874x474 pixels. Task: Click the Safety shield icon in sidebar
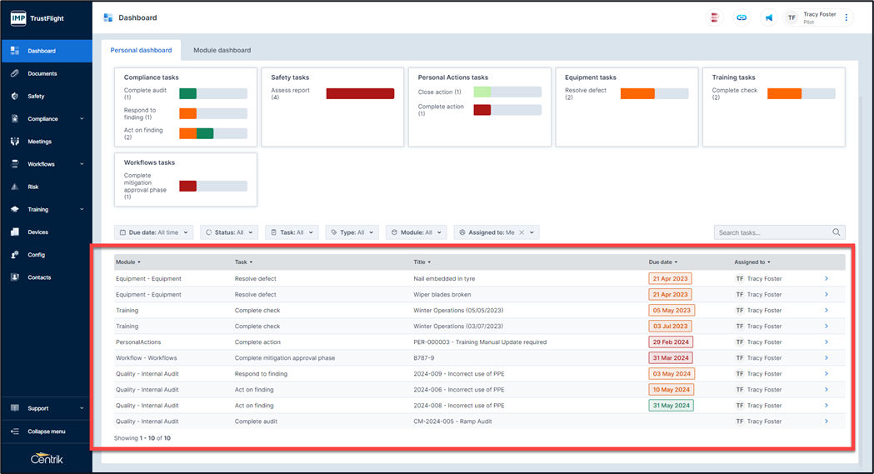[15, 97]
